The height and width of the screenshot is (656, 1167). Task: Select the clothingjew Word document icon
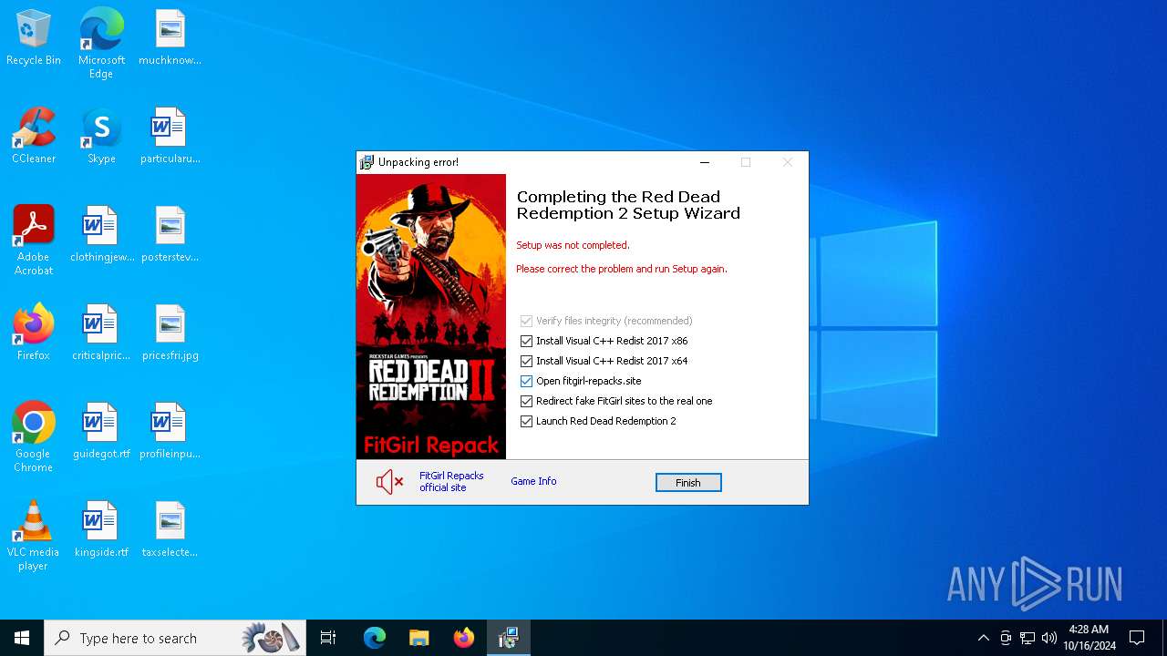pyautogui.click(x=101, y=235)
